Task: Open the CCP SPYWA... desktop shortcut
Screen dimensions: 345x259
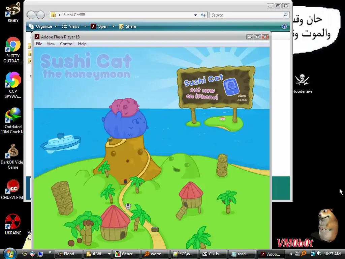Action: click(x=13, y=85)
